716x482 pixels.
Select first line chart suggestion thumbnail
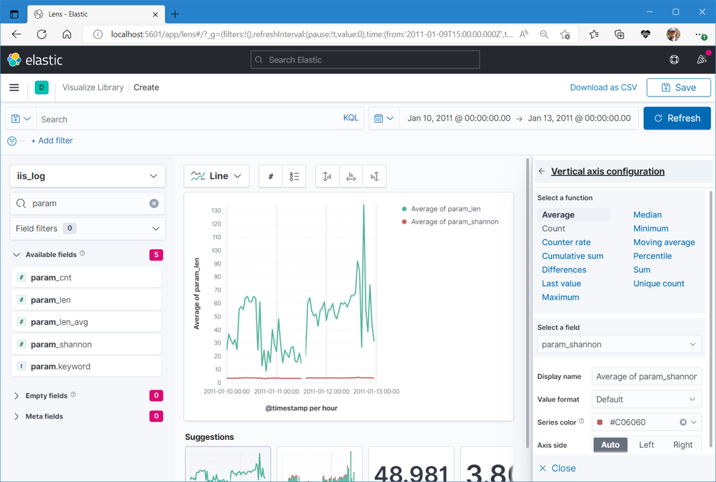pos(228,464)
